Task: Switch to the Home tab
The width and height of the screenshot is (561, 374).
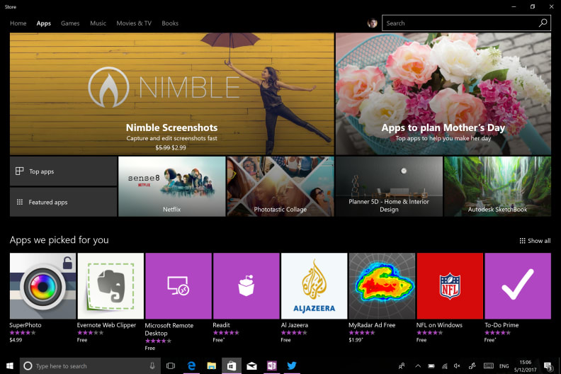Action: tap(18, 23)
